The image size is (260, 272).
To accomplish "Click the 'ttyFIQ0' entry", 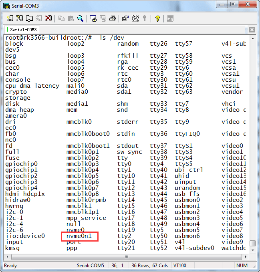I will (x=187, y=134).
